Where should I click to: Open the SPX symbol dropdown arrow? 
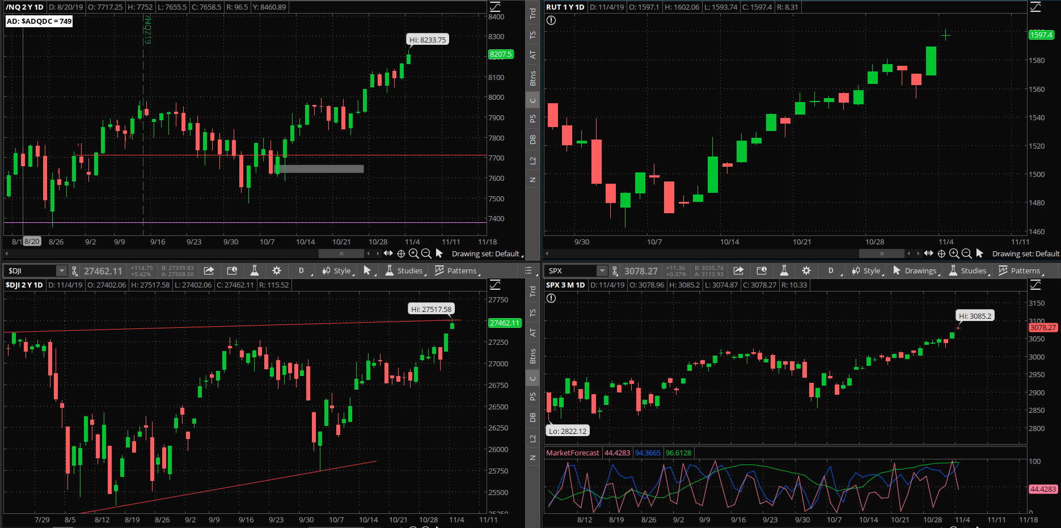pyautogui.click(x=602, y=271)
